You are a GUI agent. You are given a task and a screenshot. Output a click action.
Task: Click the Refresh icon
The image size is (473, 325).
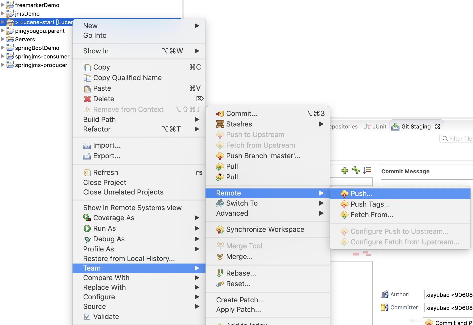click(x=87, y=173)
